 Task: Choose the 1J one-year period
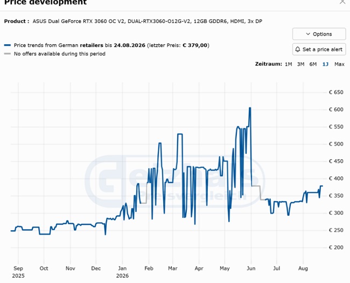point(325,64)
